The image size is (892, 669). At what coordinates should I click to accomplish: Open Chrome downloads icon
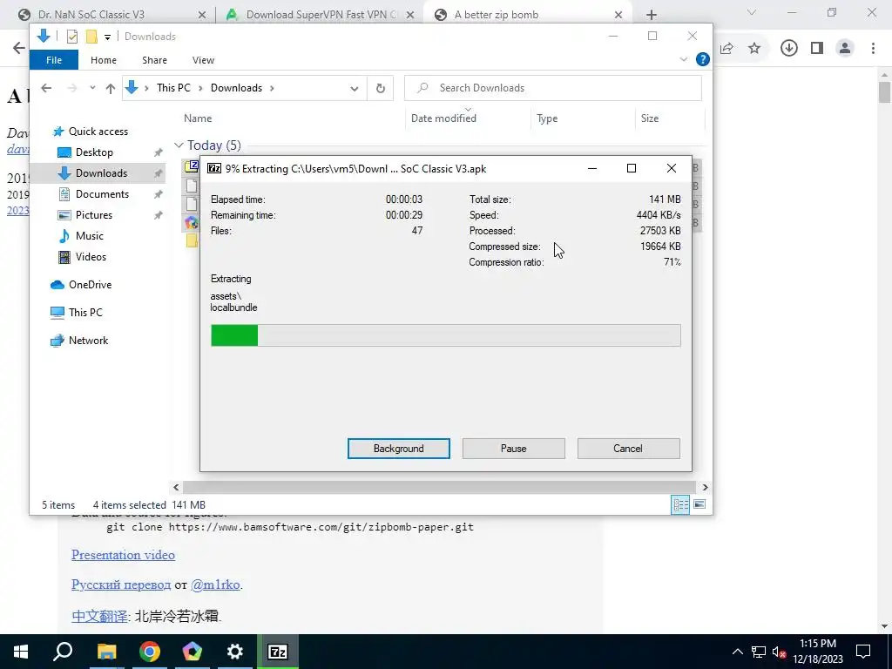[x=788, y=49]
